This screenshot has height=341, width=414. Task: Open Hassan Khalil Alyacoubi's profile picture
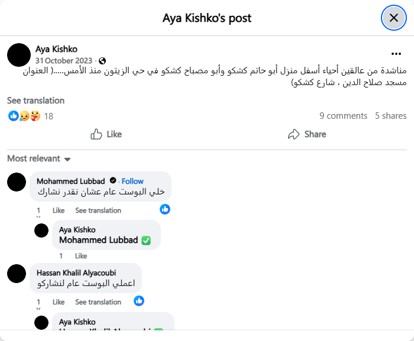[17, 274]
